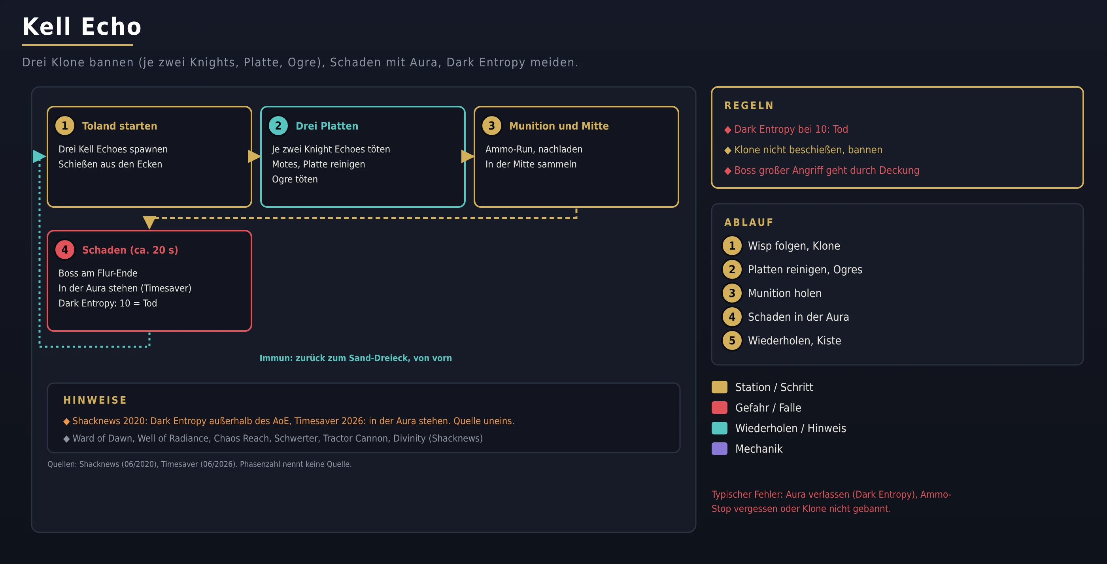Click the red number 4 badge beside Schaden

click(x=65, y=250)
